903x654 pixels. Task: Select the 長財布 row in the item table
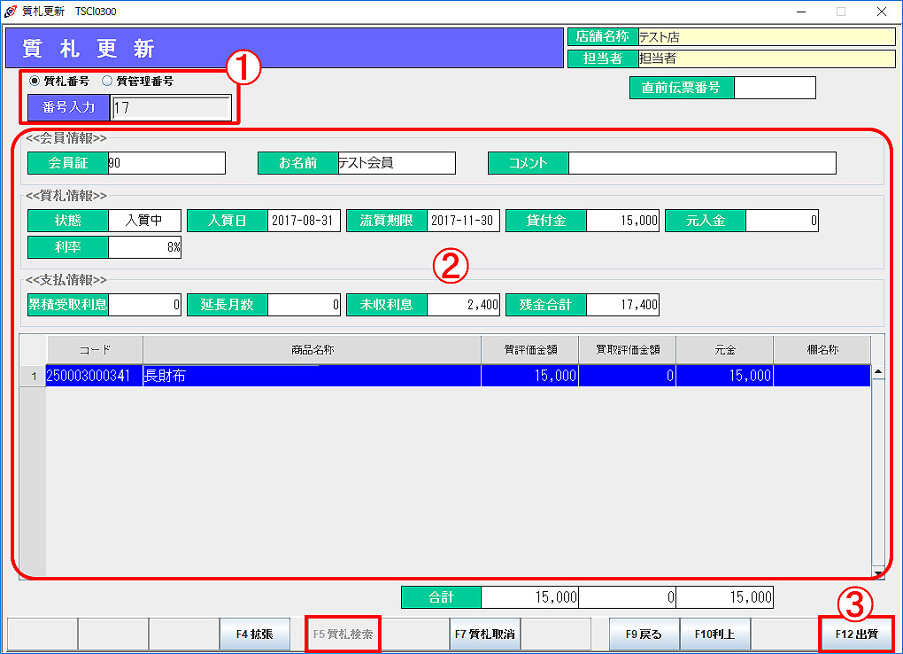pyautogui.click(x=311, y=376)
